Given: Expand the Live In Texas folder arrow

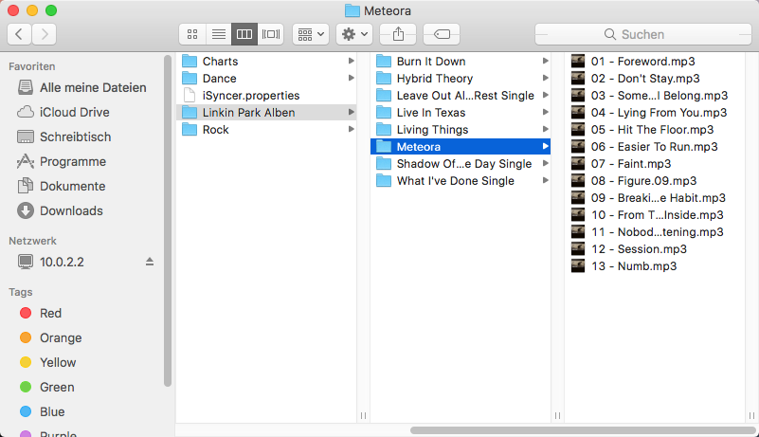Looking at the screenshot, I should coord(545,113).
